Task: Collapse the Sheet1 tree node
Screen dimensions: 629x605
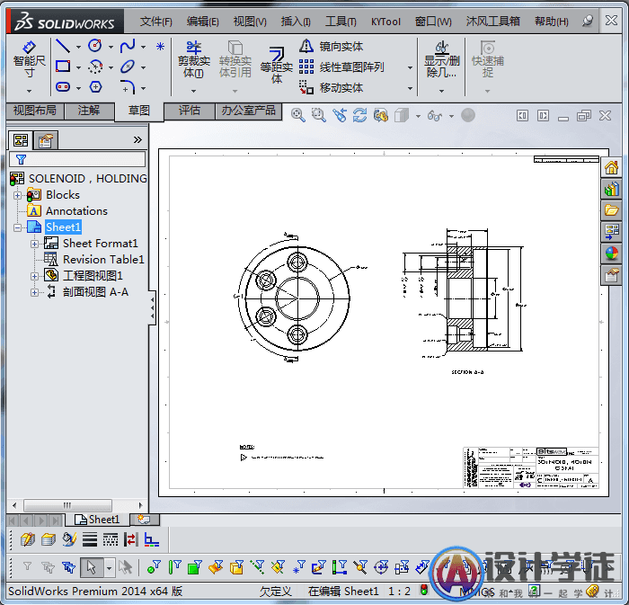Action: 17,227
